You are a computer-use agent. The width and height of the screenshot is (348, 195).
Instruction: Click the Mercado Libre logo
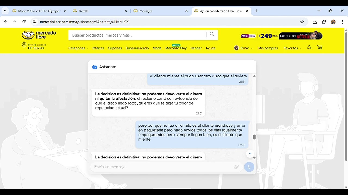(x=39, y=35)
